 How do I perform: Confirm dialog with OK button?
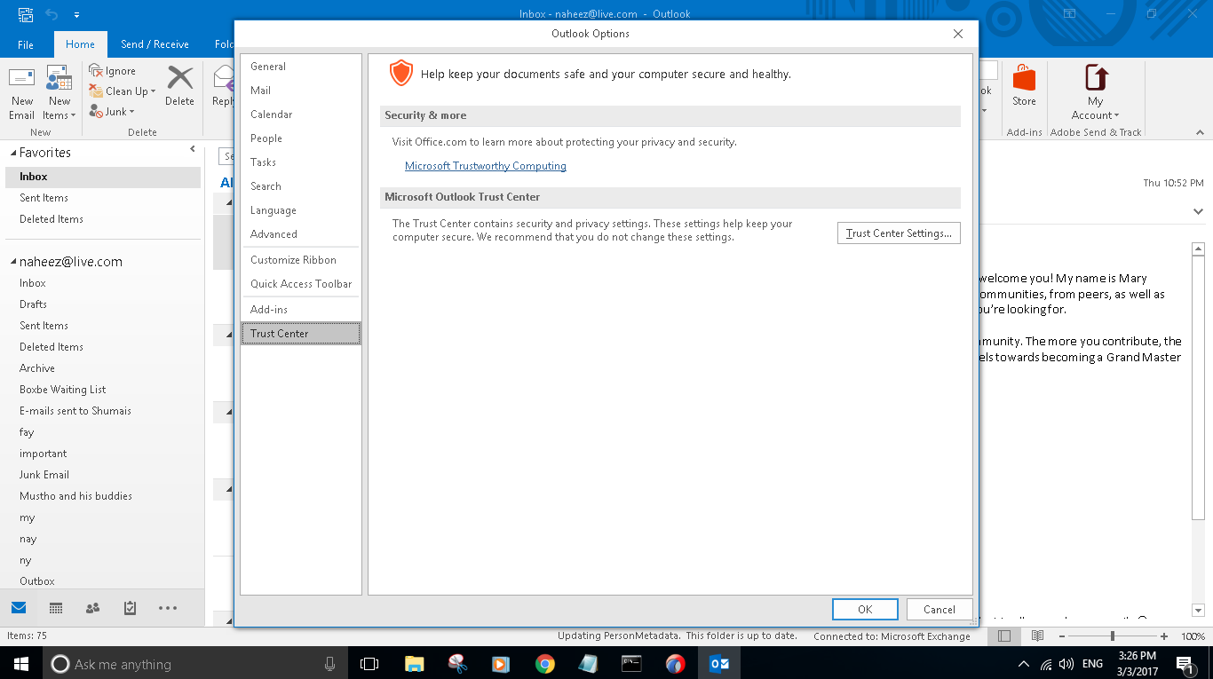tap(865, 609)
